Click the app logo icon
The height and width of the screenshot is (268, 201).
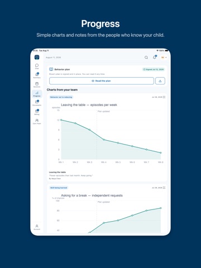click(x=37, y=57)
